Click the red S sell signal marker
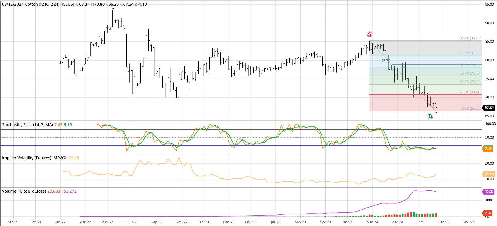Image resolution: width=497 pixels, height=226 pixels. pyautogui.click(x=369, y=34)
